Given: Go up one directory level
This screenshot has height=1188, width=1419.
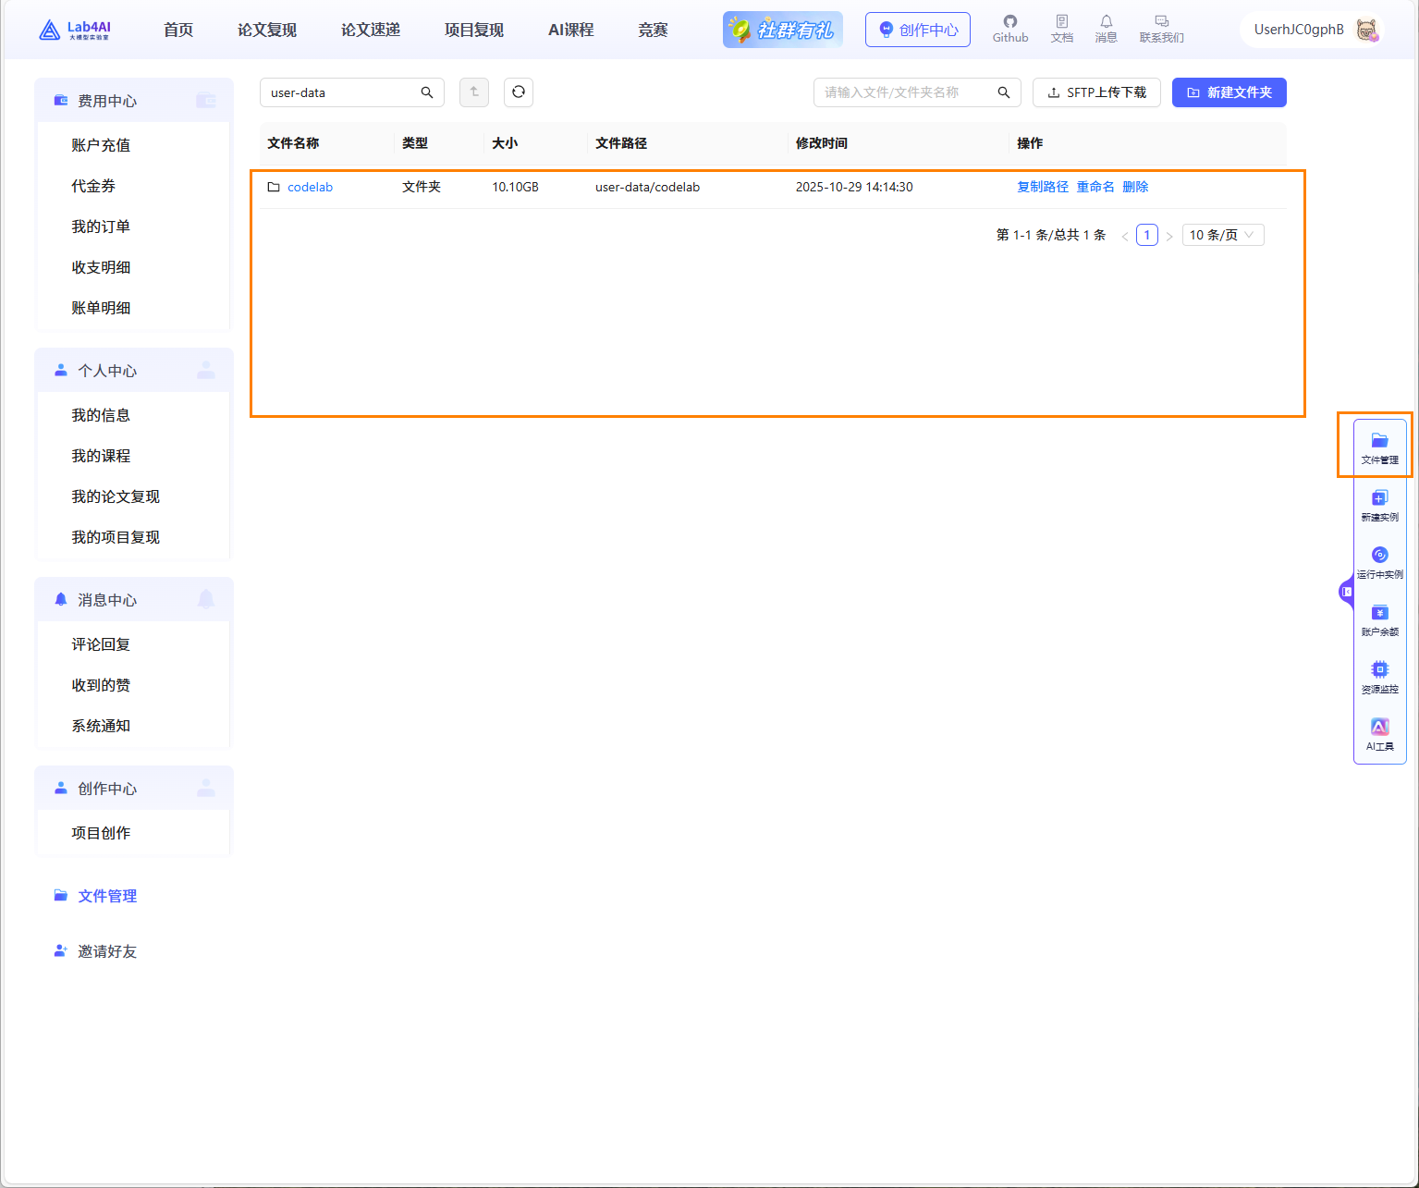Looking at the screenshot, I should (474, 92).
